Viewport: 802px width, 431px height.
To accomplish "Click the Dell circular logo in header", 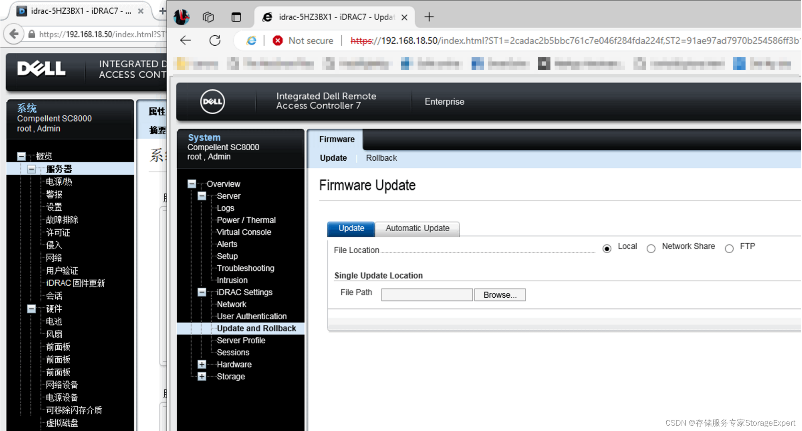I will click(213, 101).
